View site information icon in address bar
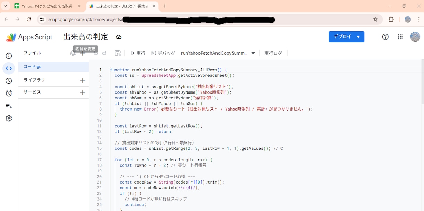The width and height of the screenshot is (424, 211). coord(42,19)
